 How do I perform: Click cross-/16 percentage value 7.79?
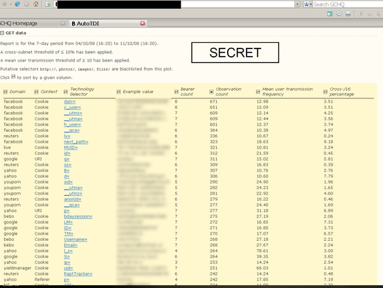pos(328,177)
